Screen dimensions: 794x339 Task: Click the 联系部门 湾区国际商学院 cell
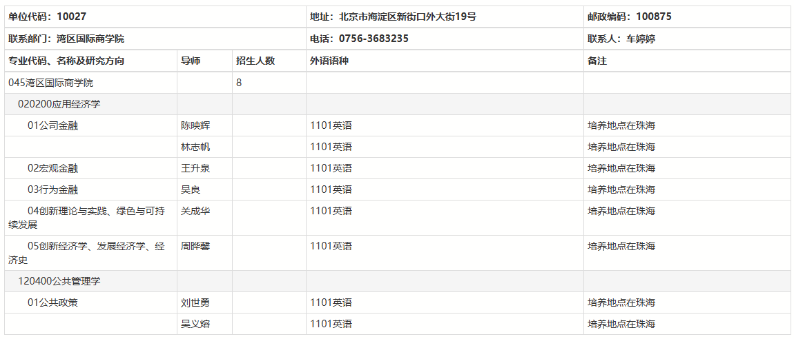click(x=66, y=39)
